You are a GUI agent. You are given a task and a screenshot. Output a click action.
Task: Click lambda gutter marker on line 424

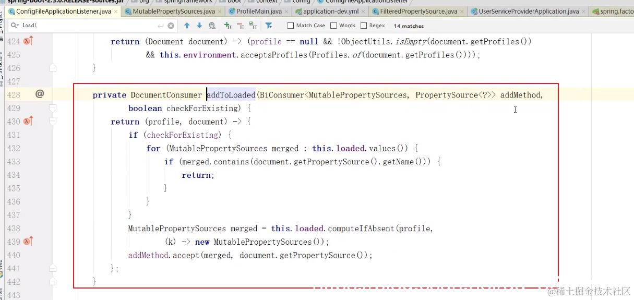point(28,41)
